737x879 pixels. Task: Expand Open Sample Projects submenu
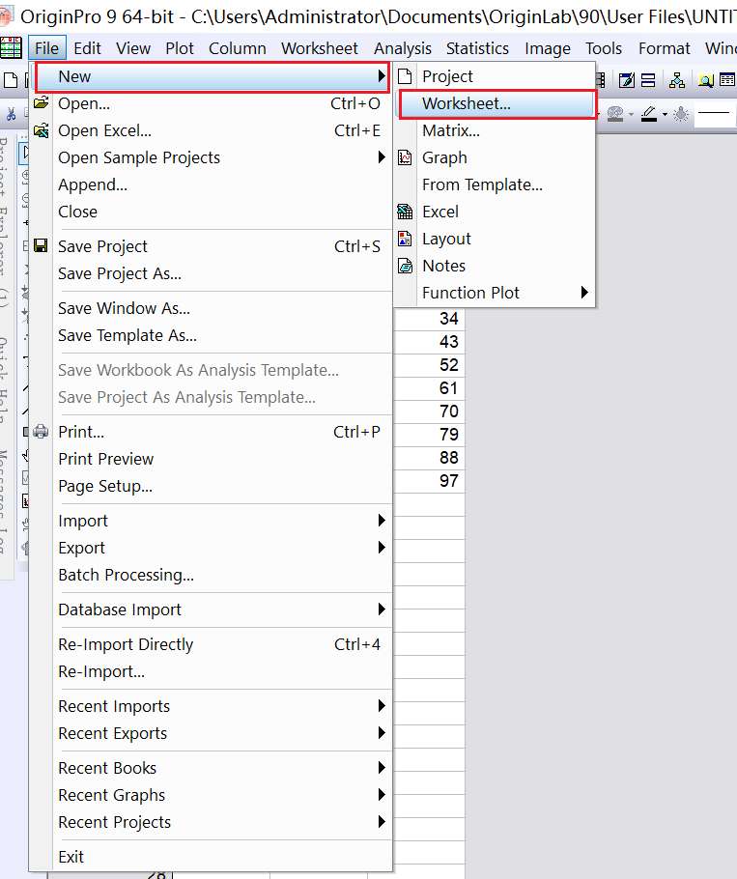pyautogui.click(x=211, y=157)
